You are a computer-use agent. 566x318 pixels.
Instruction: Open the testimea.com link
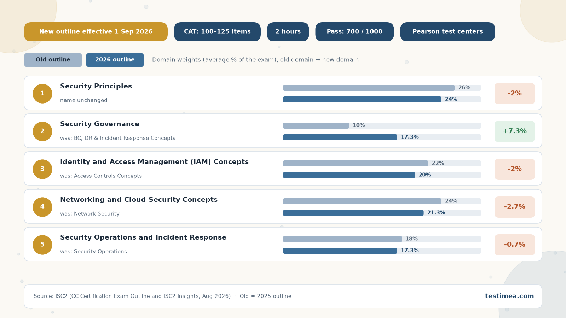[509, 296]
